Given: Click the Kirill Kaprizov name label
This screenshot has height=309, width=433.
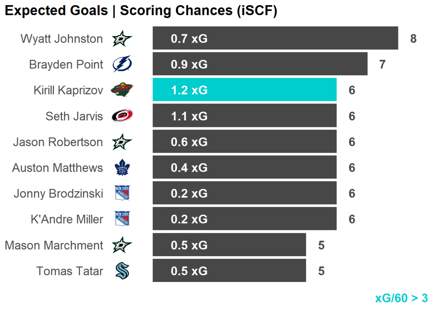Looking at the screenshot, I should pos(69,90).
